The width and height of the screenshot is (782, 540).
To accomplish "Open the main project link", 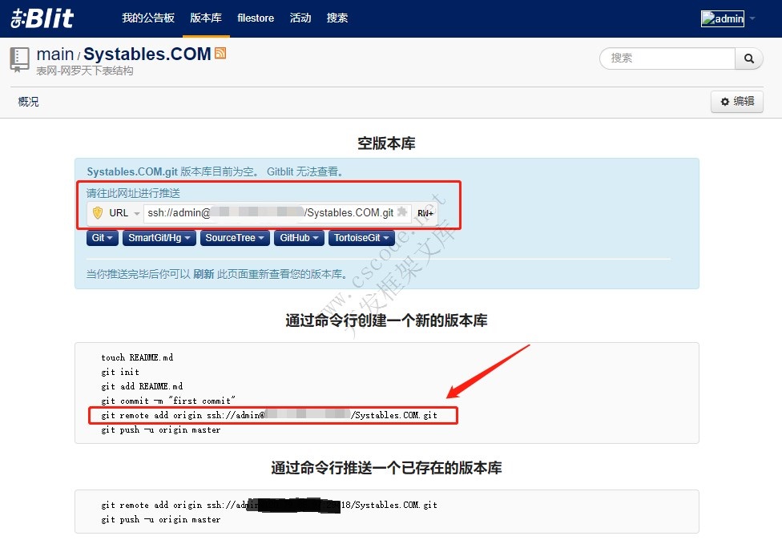I will click(54, 54).
